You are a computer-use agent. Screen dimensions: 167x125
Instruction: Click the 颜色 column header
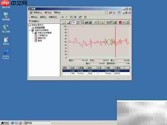point(65,68)
